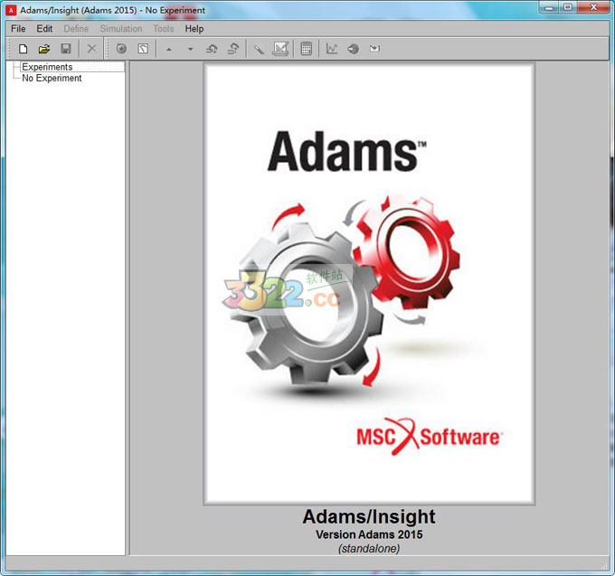
Task: Click the promote-to-inclusion arrow icon
Action: pos(212,49)
